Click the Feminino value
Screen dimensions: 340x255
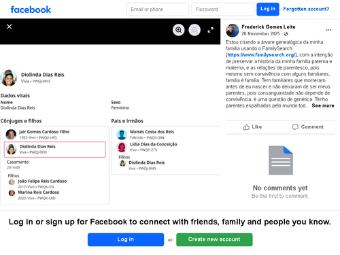point(120,108)
